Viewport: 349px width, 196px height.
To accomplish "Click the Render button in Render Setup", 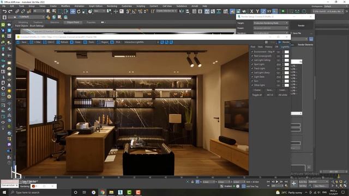I will (x=301, y=26).
